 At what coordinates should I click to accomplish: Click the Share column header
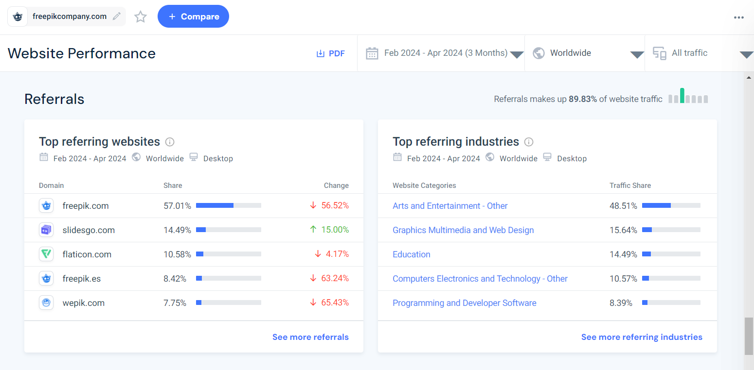tap(173, 185)
